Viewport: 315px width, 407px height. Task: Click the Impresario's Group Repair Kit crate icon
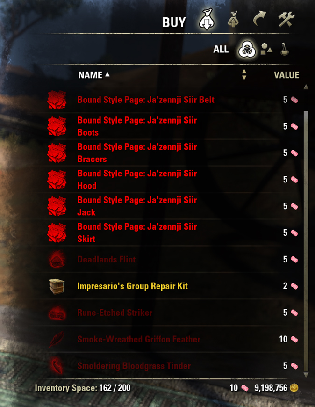point(57,286)
